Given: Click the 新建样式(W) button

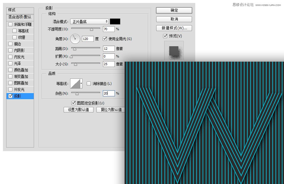Looking at the screenshot, I should pos(174,28).
